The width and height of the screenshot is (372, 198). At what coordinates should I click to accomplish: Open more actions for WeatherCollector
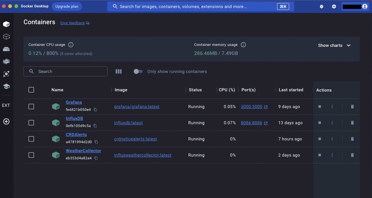coord(332,155)
